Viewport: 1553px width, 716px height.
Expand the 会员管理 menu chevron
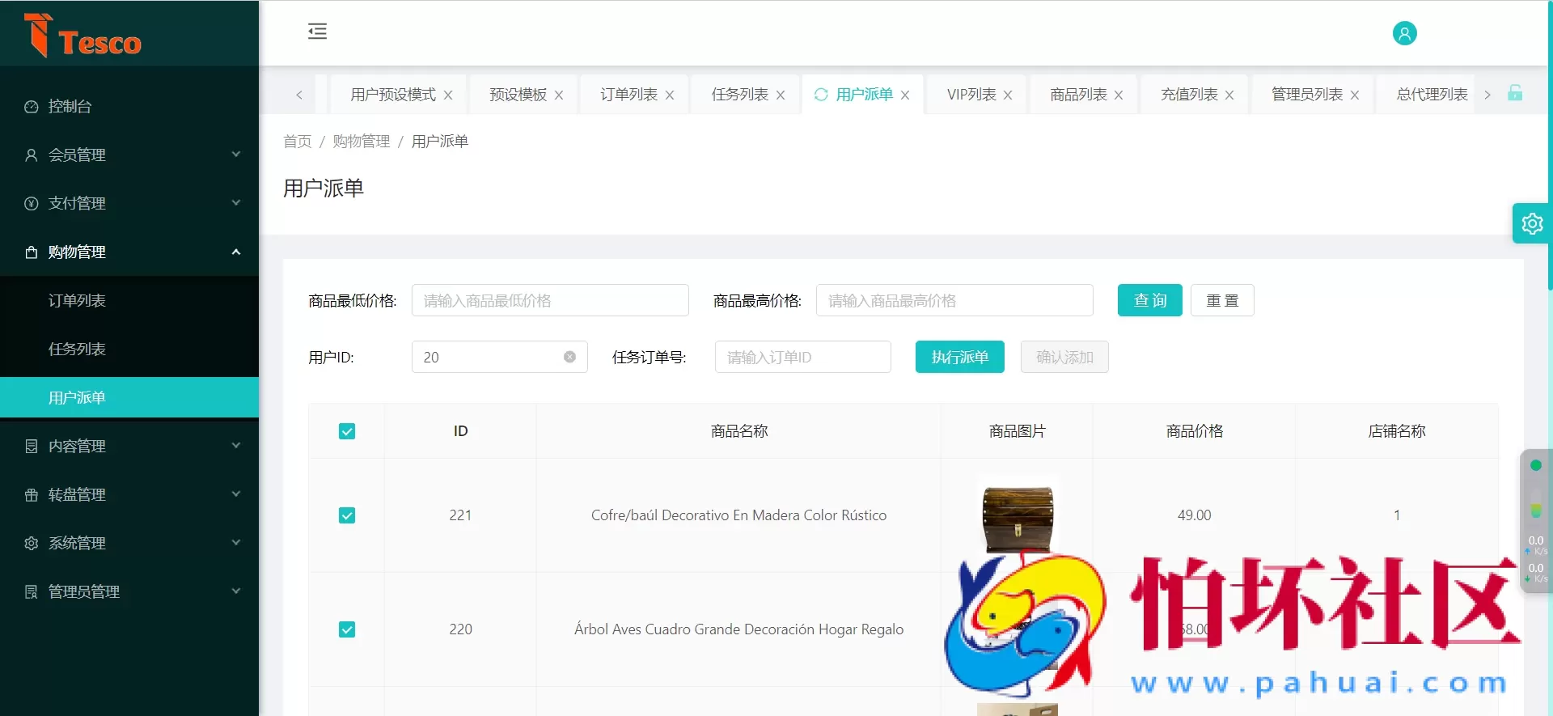[236, 154]
